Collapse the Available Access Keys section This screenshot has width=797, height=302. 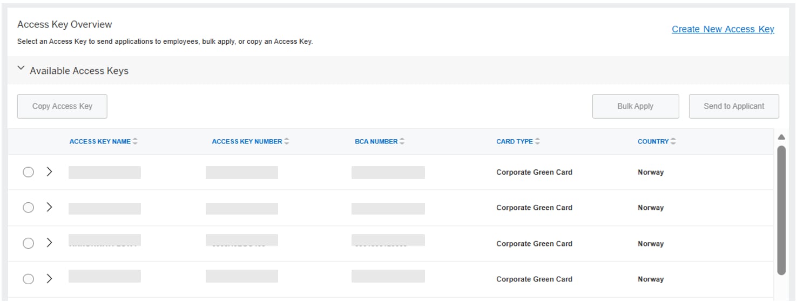click(21, 69)
